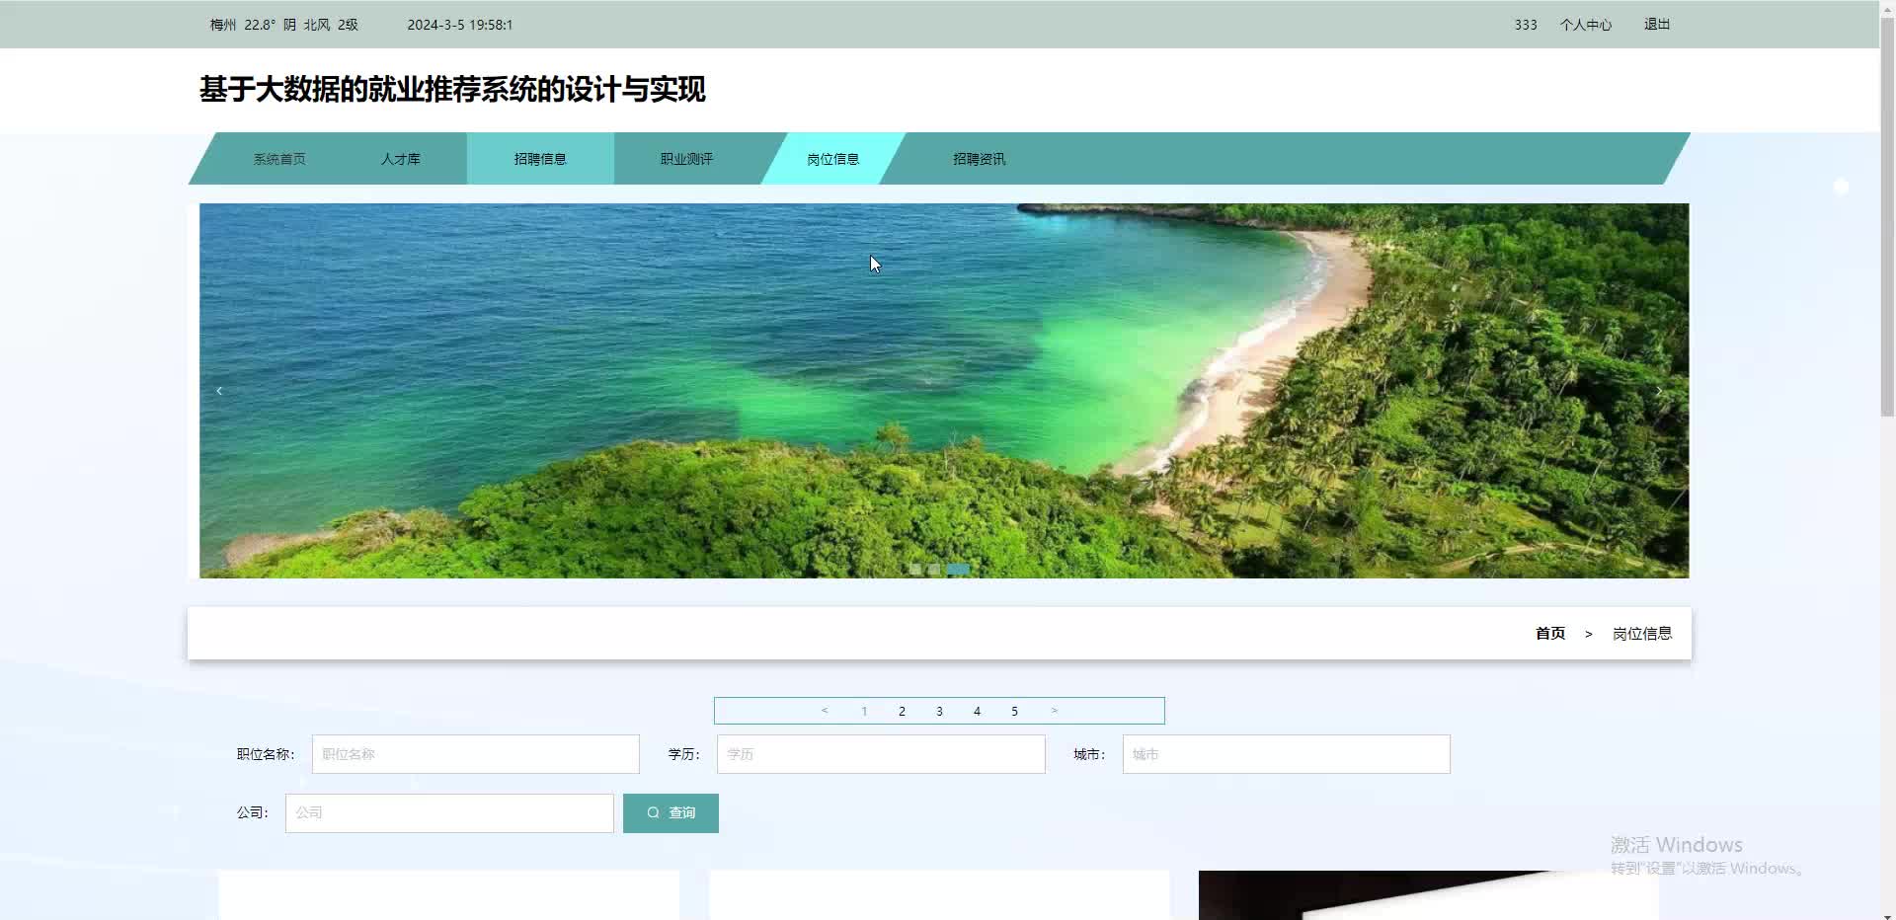Go to the previous pagination page arrow
The height and width of the screenshot is (920, 1896).
coord(825,711)
